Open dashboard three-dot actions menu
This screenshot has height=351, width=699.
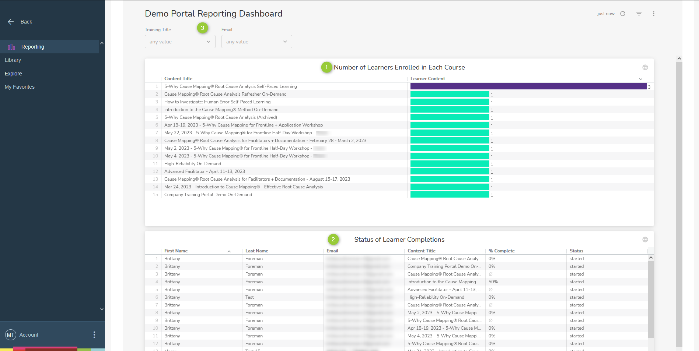coord(654,14)
